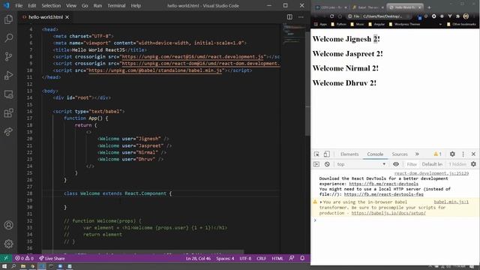Open the notifications bell in the status bar
The height and width of the screenshot is (270, 480).
[x=302, y=258]
